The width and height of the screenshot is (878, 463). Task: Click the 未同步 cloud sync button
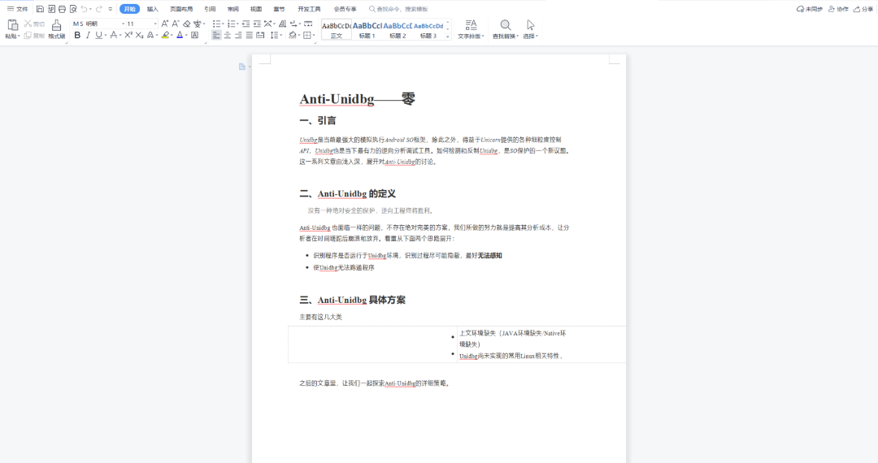[810, 9]
